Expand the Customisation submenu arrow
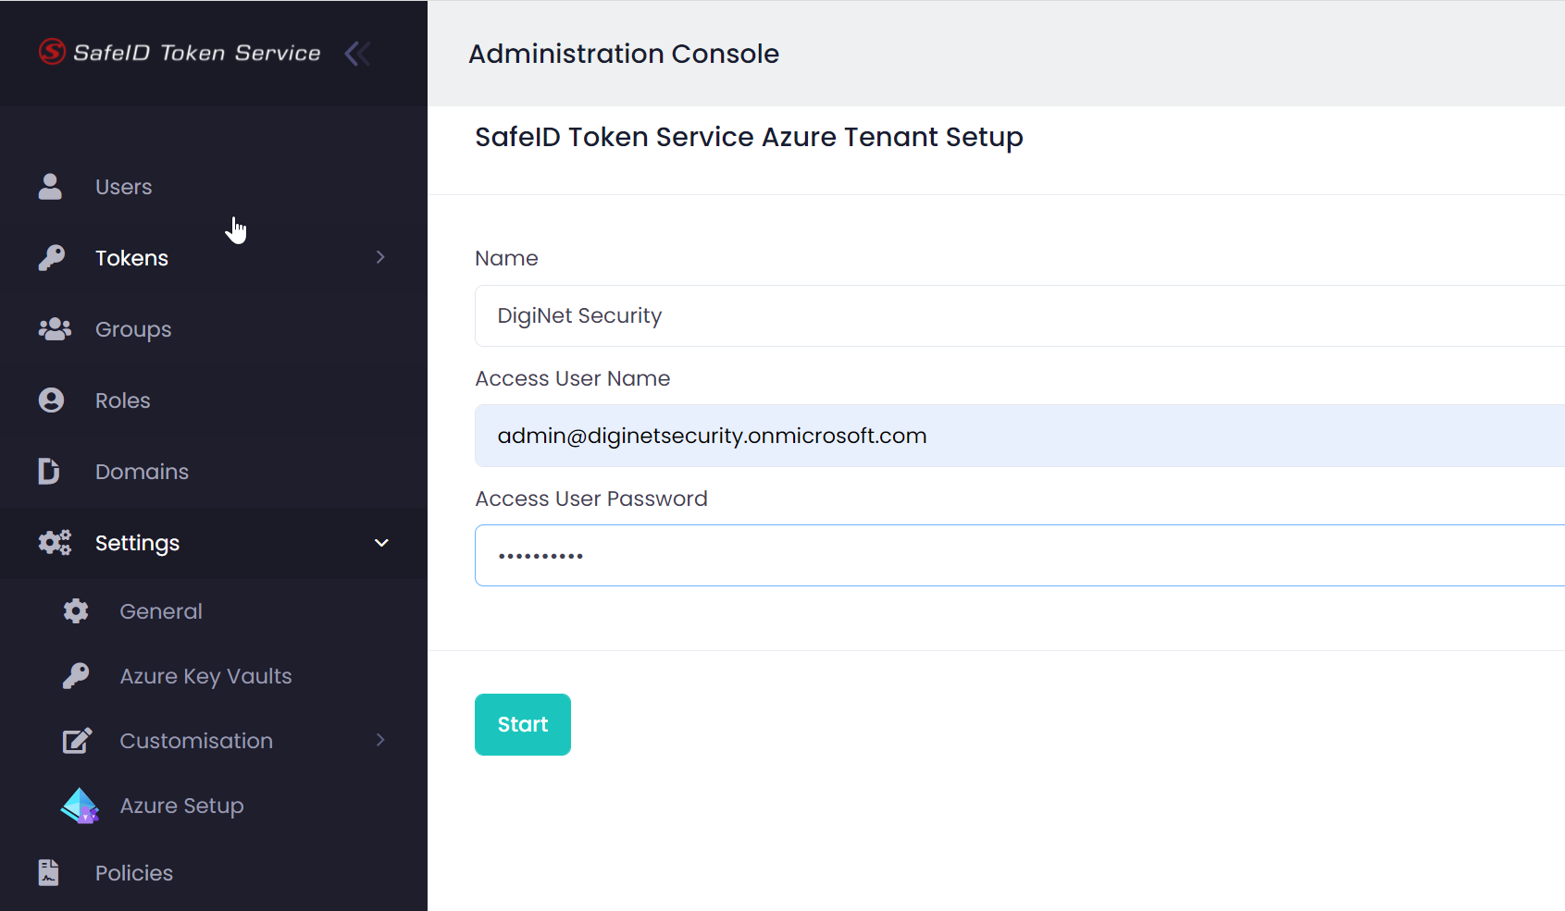Viewport: 1565px width, 911px height. pyautogui.click(x=380, y=740)
